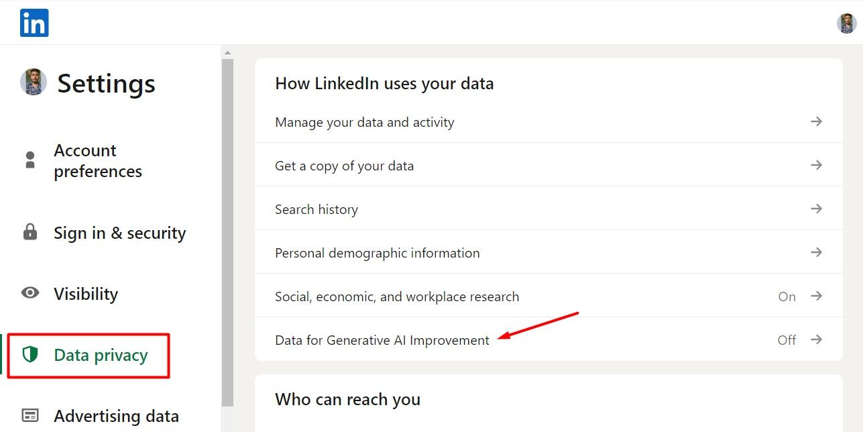Click the LinkedIn logo
This screenshot has height=432, width=863.
click(33, 22)
